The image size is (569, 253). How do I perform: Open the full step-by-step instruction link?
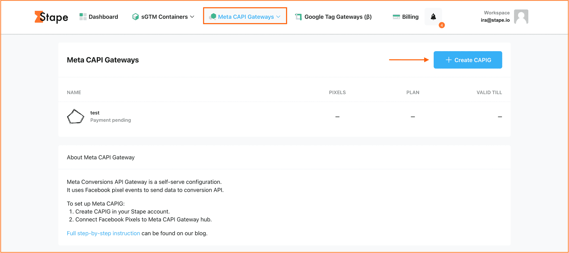[x=103, y=233]
